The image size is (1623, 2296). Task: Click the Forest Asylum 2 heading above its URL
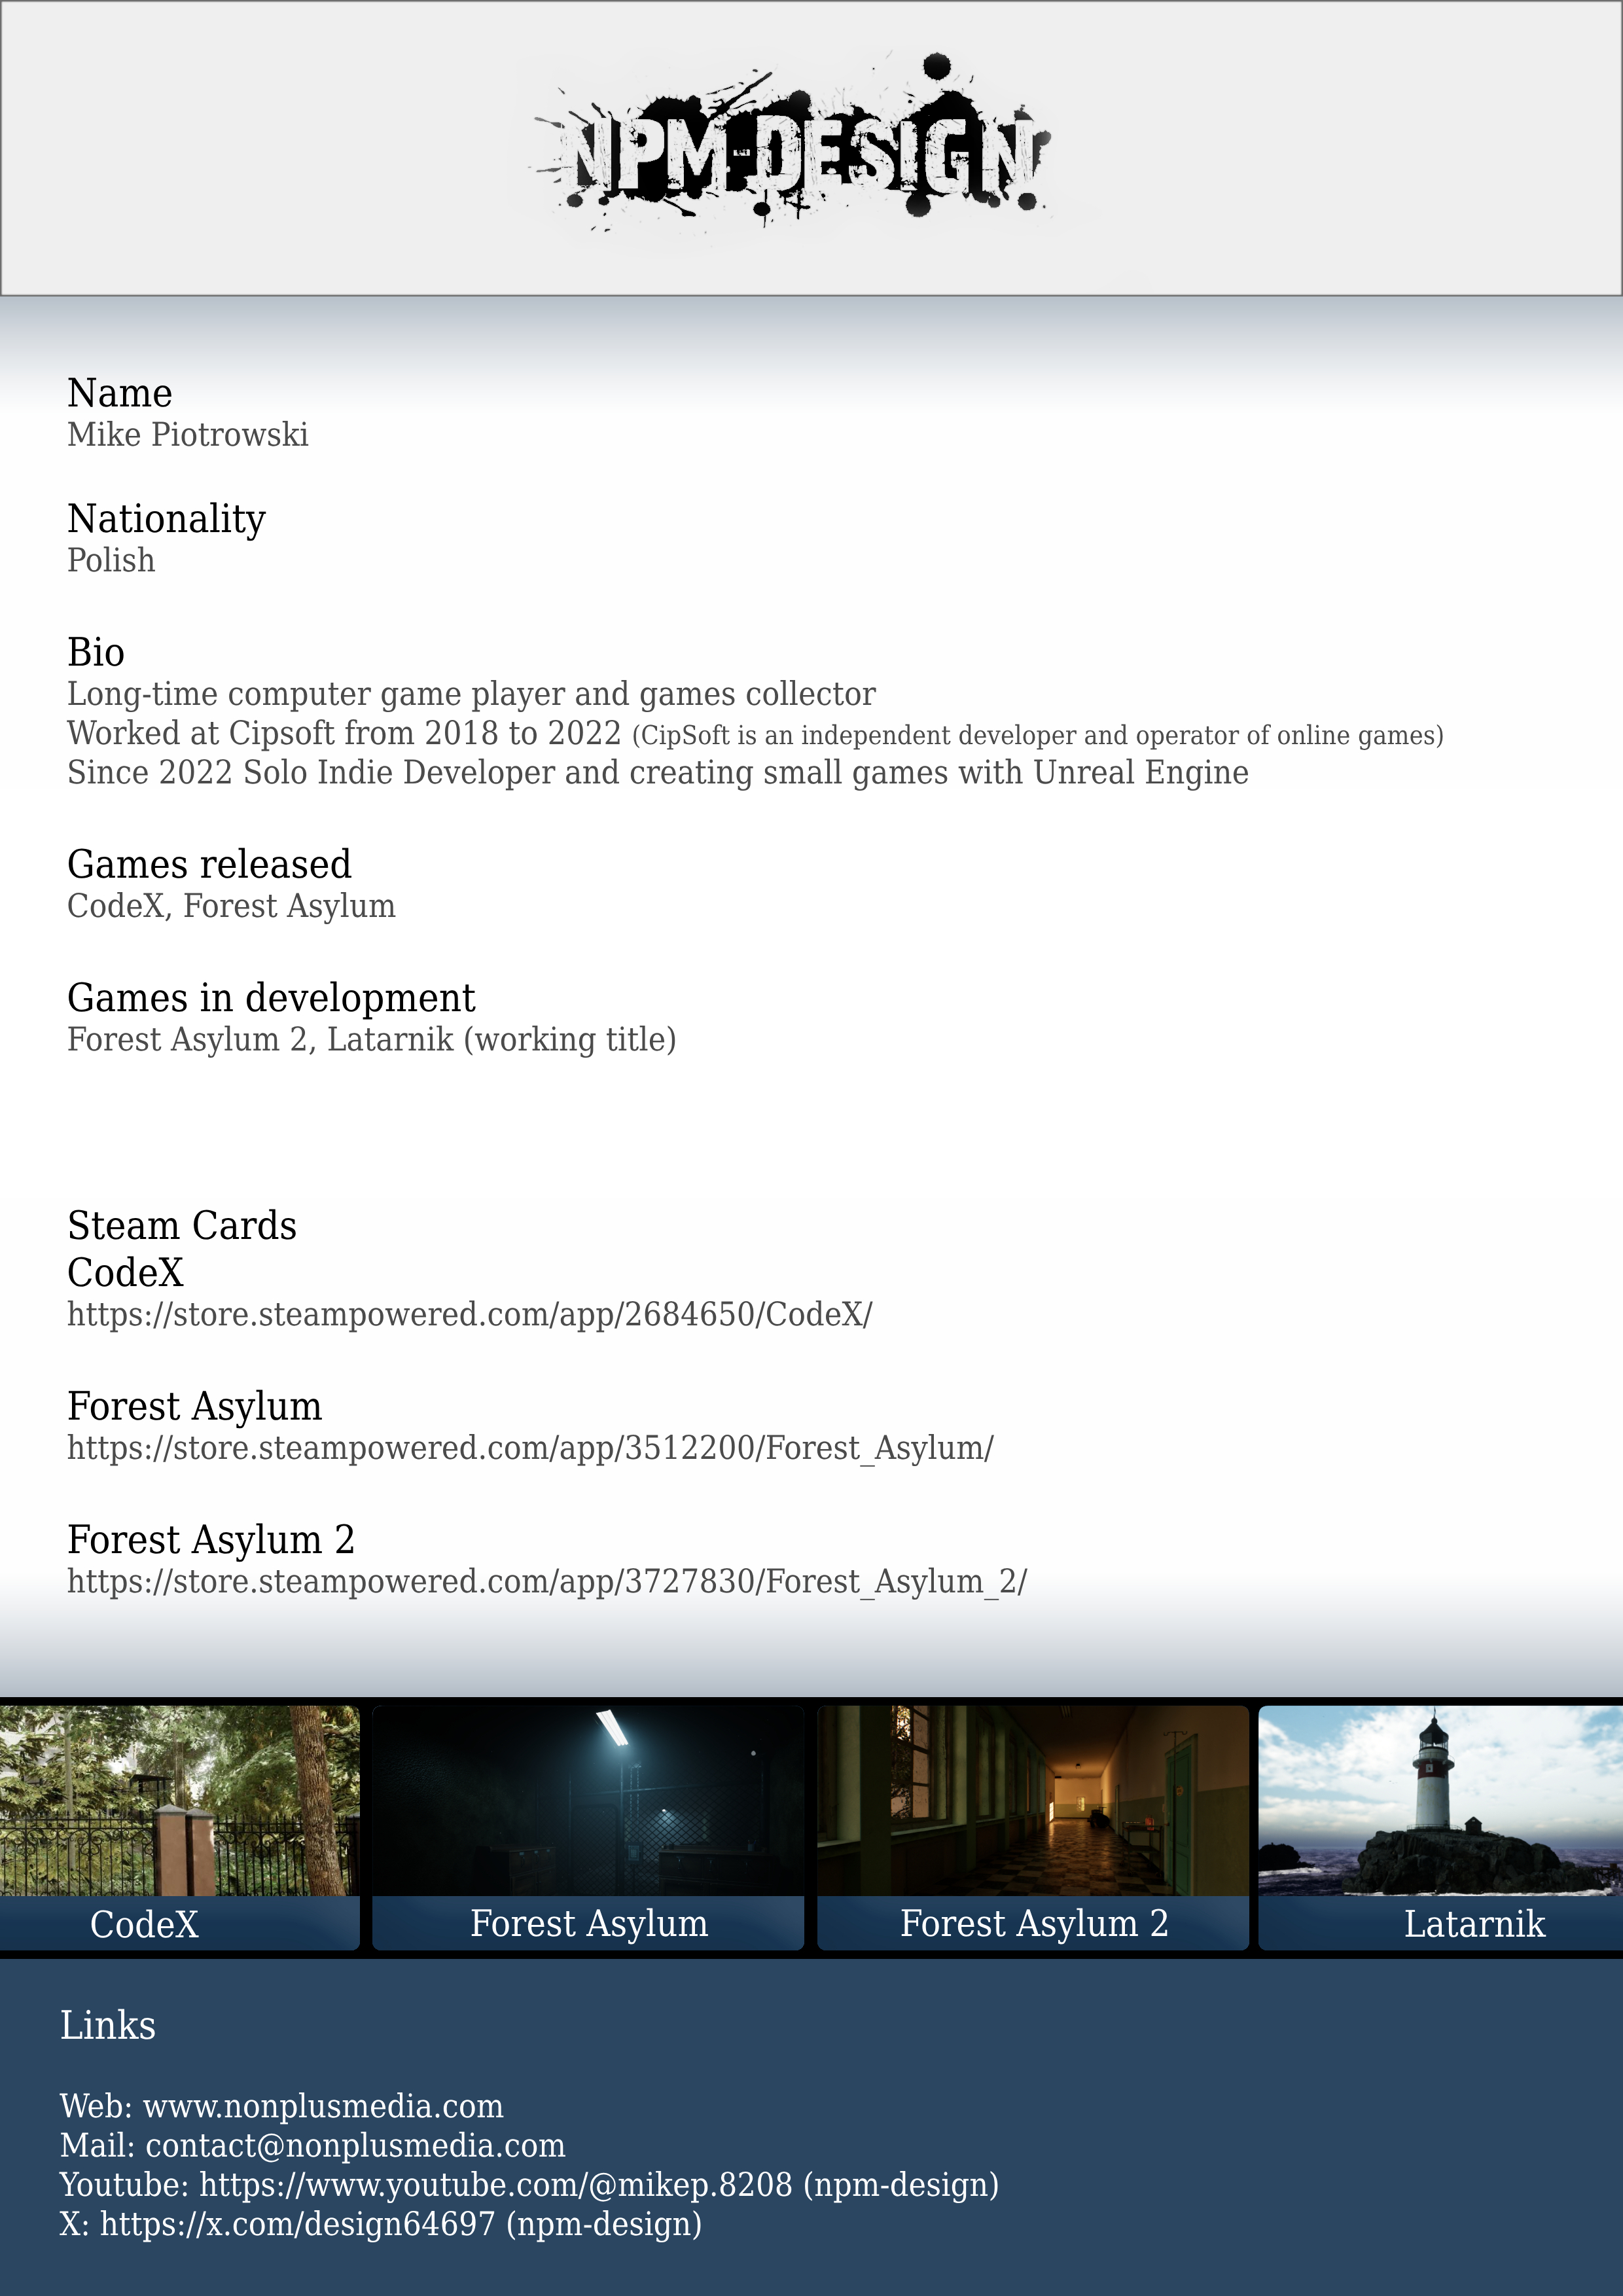coord(211,1540)
